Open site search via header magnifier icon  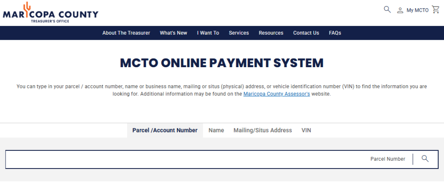coord(387,10)
